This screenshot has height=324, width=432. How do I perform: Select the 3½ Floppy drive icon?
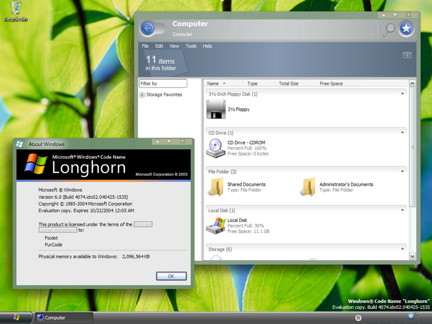point(216,110)
